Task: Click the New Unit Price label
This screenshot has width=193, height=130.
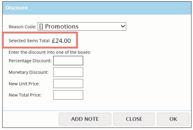Action: click(24, 84)
